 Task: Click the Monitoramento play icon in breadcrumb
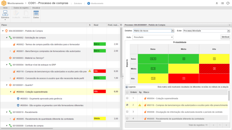click(x=89, y=3)
